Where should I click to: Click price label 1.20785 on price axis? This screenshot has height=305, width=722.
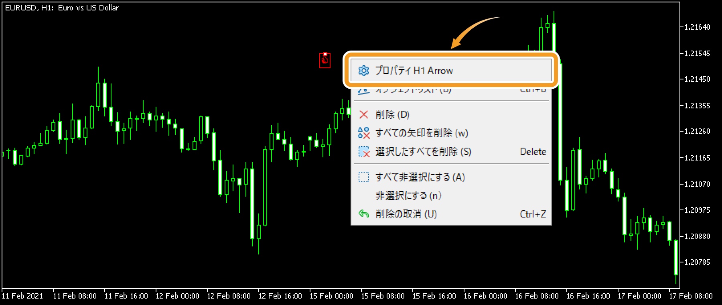[x=697, y=262]
